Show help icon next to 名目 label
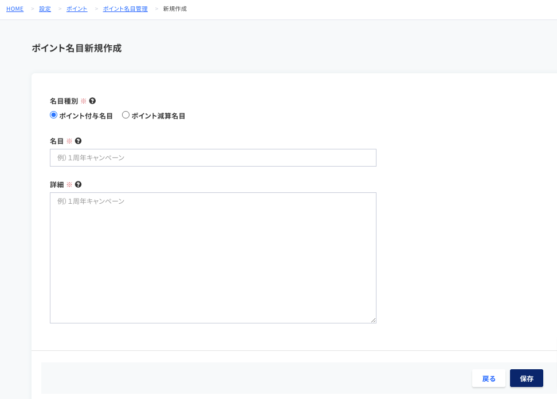This screenshot has height=399, width=557. tap(78, 141)
